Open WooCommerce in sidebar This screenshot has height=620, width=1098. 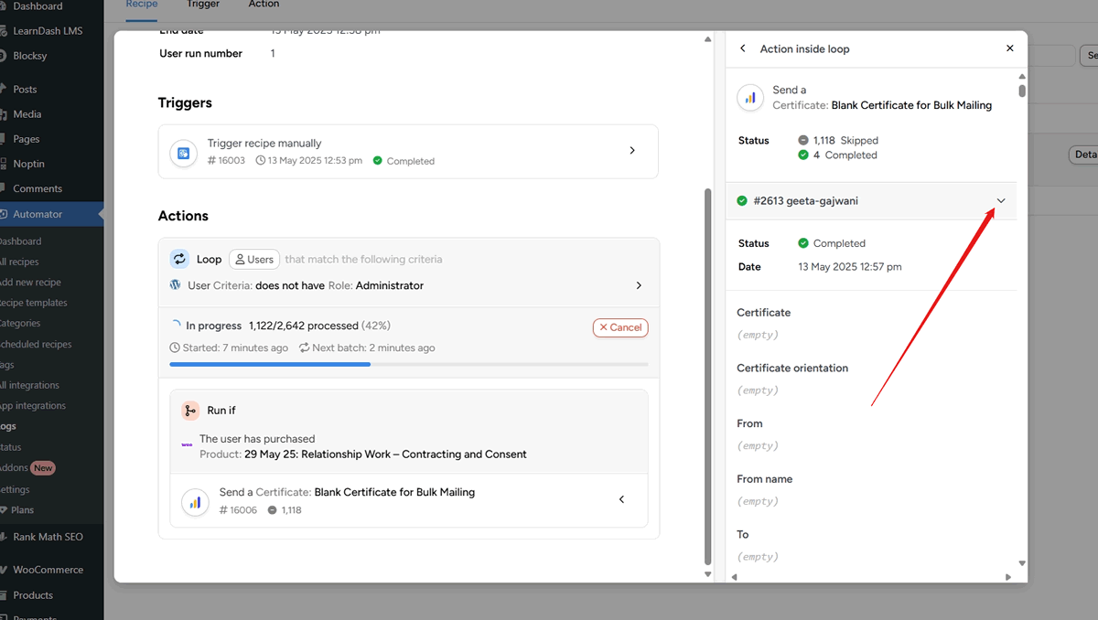tap(48, 570)
